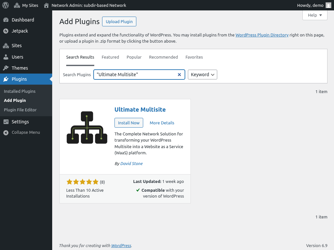Click the Dashboard gauge icon in sidebar

pyautogui.click(x=6, y=20)
